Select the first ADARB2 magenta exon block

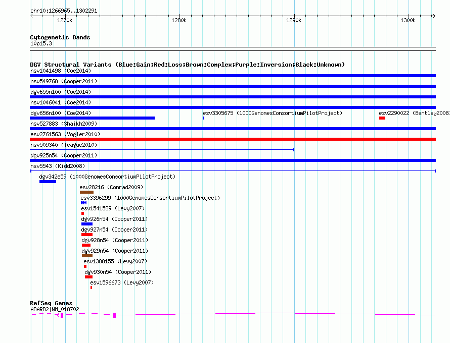point(62,315)
